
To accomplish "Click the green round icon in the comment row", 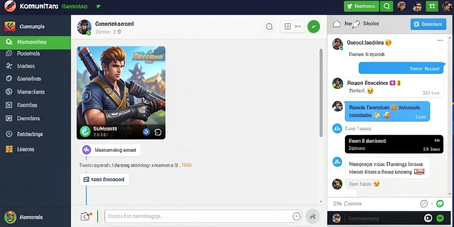I will (440, 204).
